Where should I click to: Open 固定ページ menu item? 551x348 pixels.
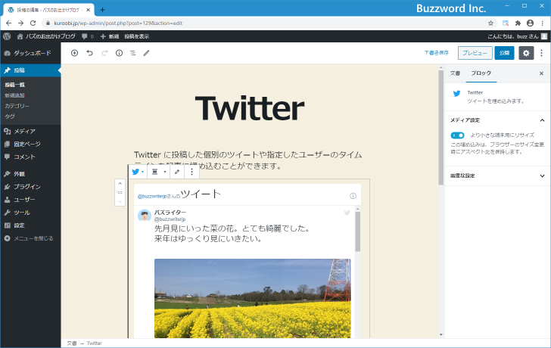click(x=30, y=144)
